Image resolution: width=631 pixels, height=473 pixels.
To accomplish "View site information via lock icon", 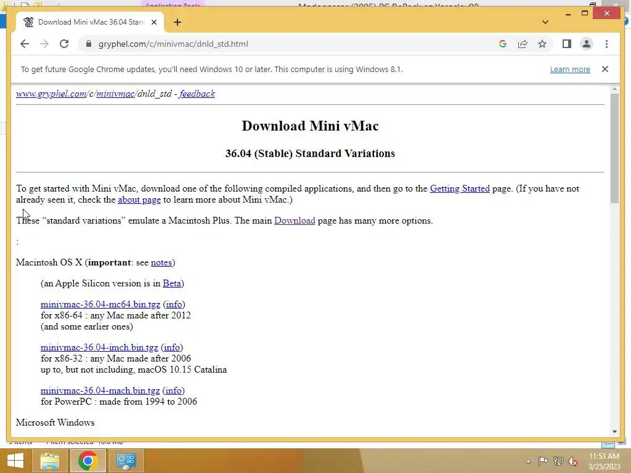I will (x=89, y=44).
